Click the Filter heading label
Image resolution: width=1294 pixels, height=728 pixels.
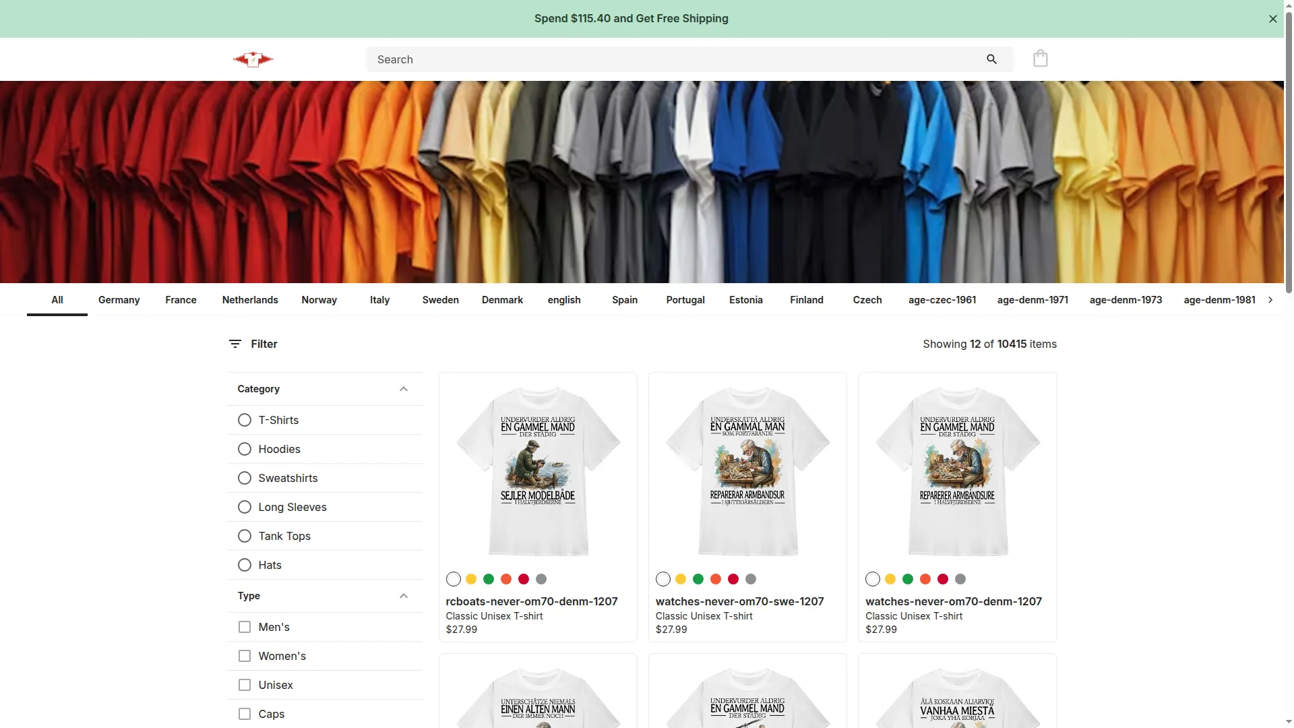point(264,344)
